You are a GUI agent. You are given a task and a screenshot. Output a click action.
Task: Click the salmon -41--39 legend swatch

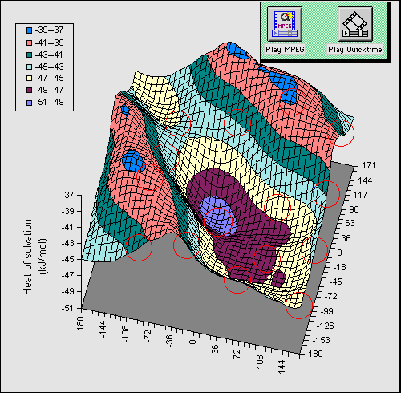pyautogui.click(x=29, y=43)
